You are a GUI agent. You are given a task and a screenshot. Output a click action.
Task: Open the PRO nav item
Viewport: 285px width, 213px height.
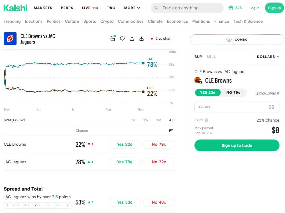click(x=111, y=8)
